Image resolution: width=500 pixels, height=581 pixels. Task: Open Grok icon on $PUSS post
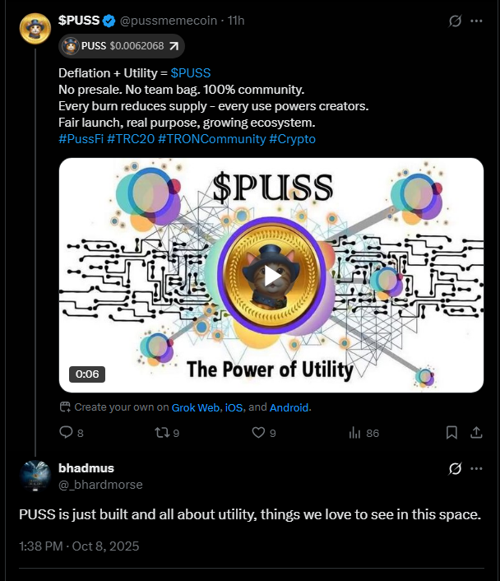coord(455,21)
